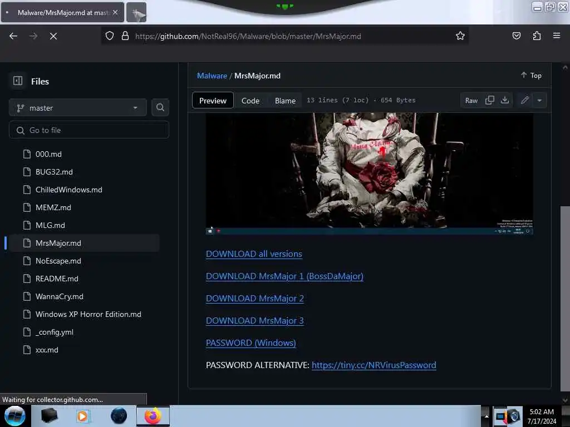The height and width of the screenshot is (427, 570).
Task: Click the 654 Bytes file size text
Action: click(398, 100)
